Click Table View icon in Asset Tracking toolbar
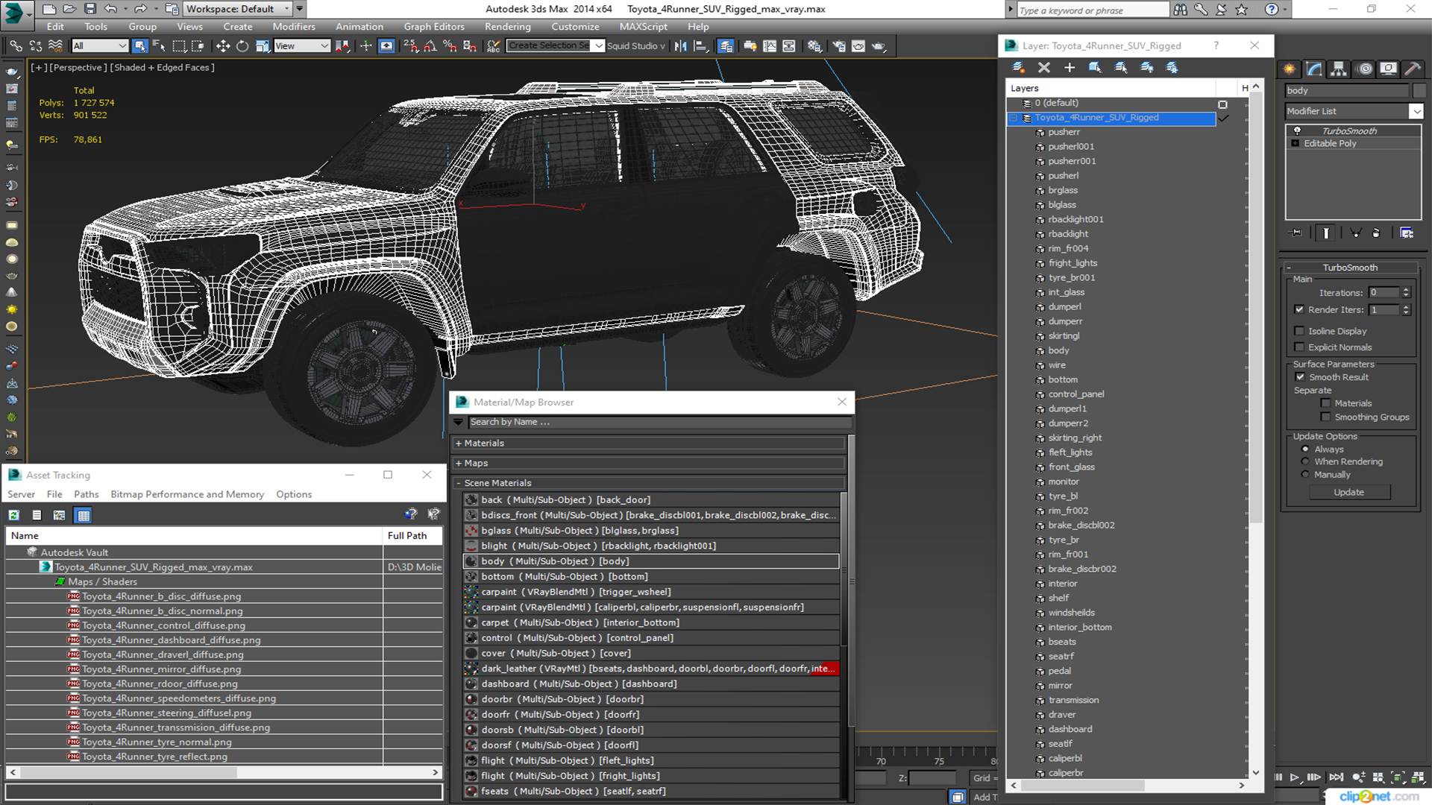 tap(84, 515)
